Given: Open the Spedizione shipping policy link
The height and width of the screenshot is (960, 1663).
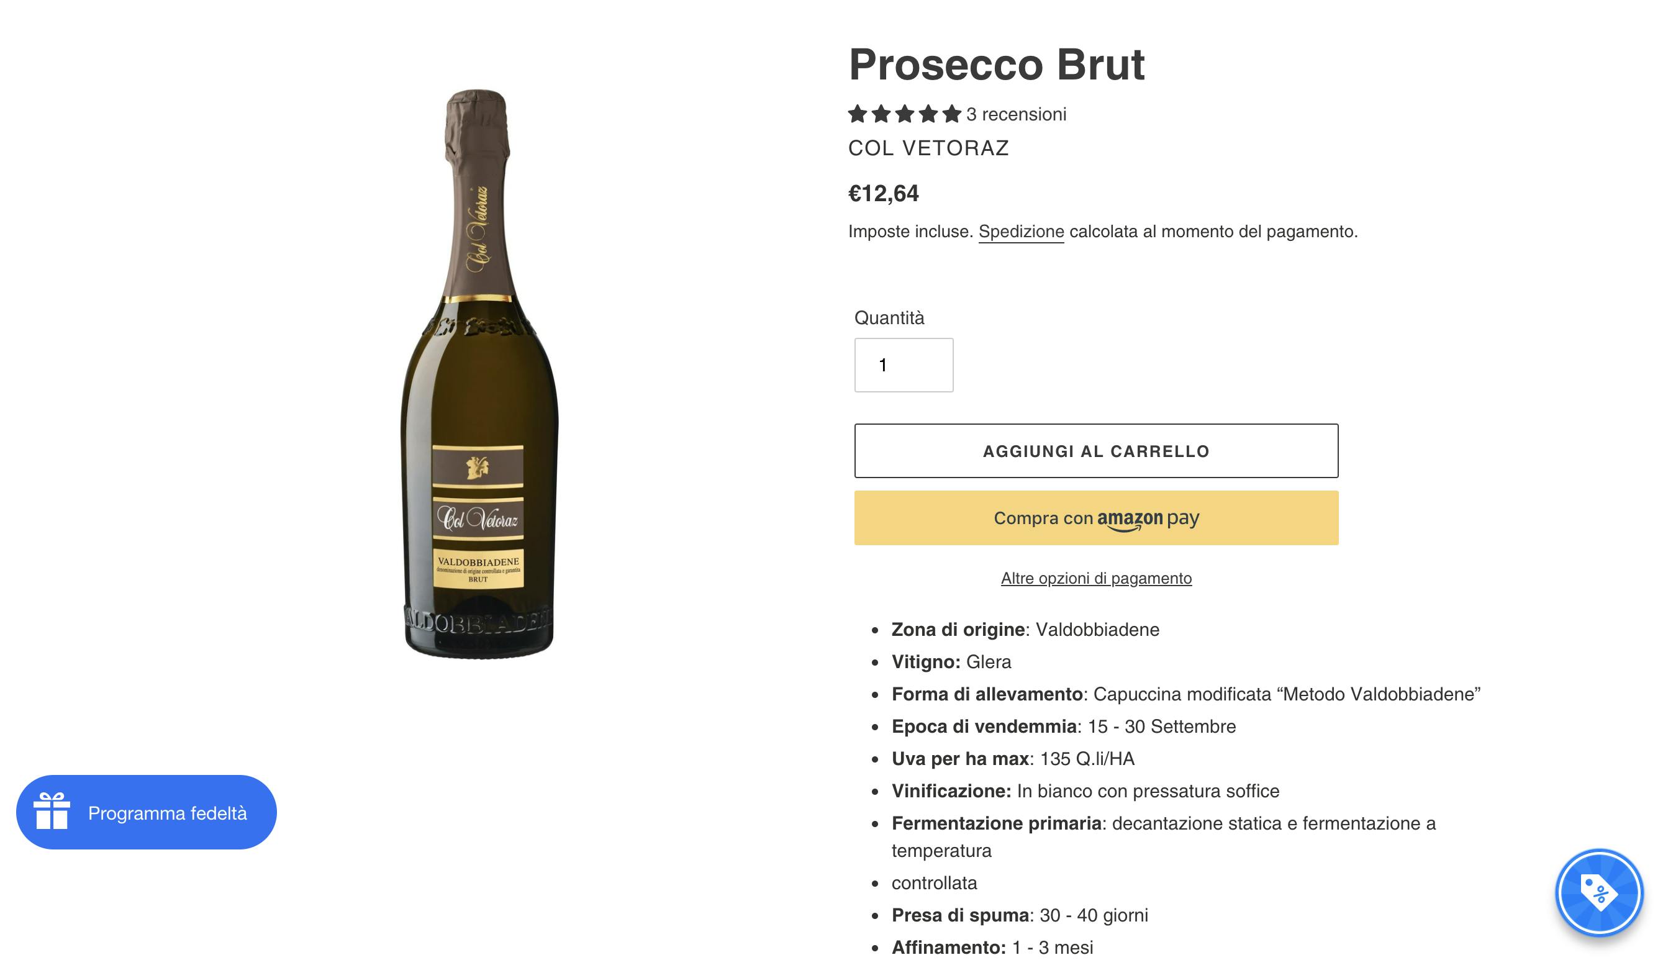Looking at the screenshot, I should tap(1021, 232).
